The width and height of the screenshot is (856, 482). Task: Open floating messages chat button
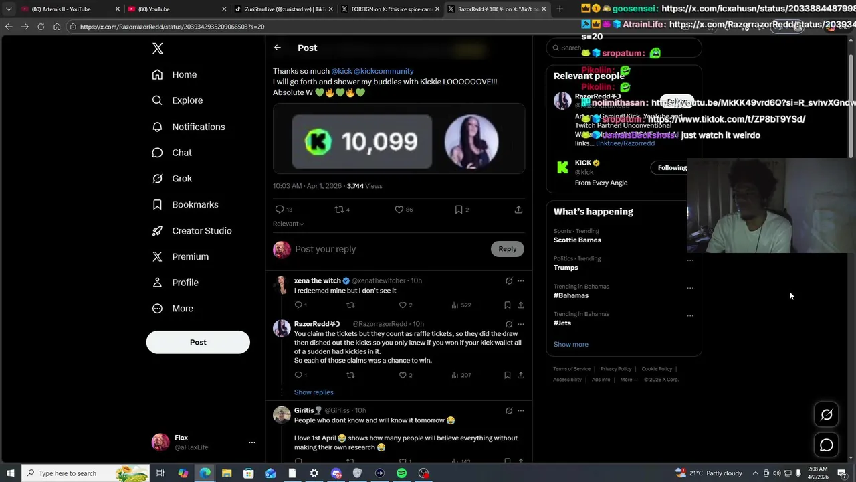click(827, 445)
